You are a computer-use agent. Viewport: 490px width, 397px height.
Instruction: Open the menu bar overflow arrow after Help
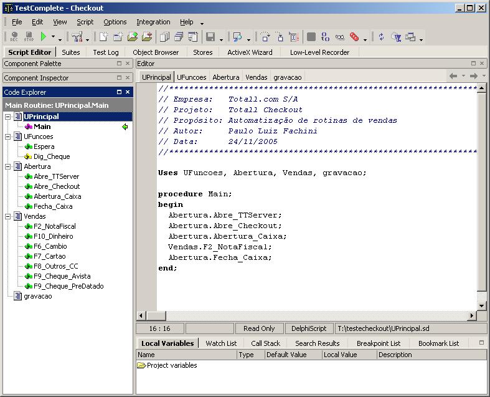(202, 24)
